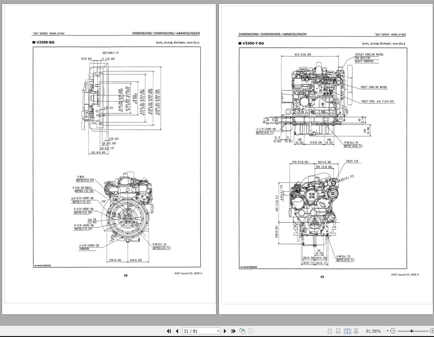The height and width of the screenshot is (337, 434).
Task: Toggle dual continuous page layout
Action: [x=355, y=331]
